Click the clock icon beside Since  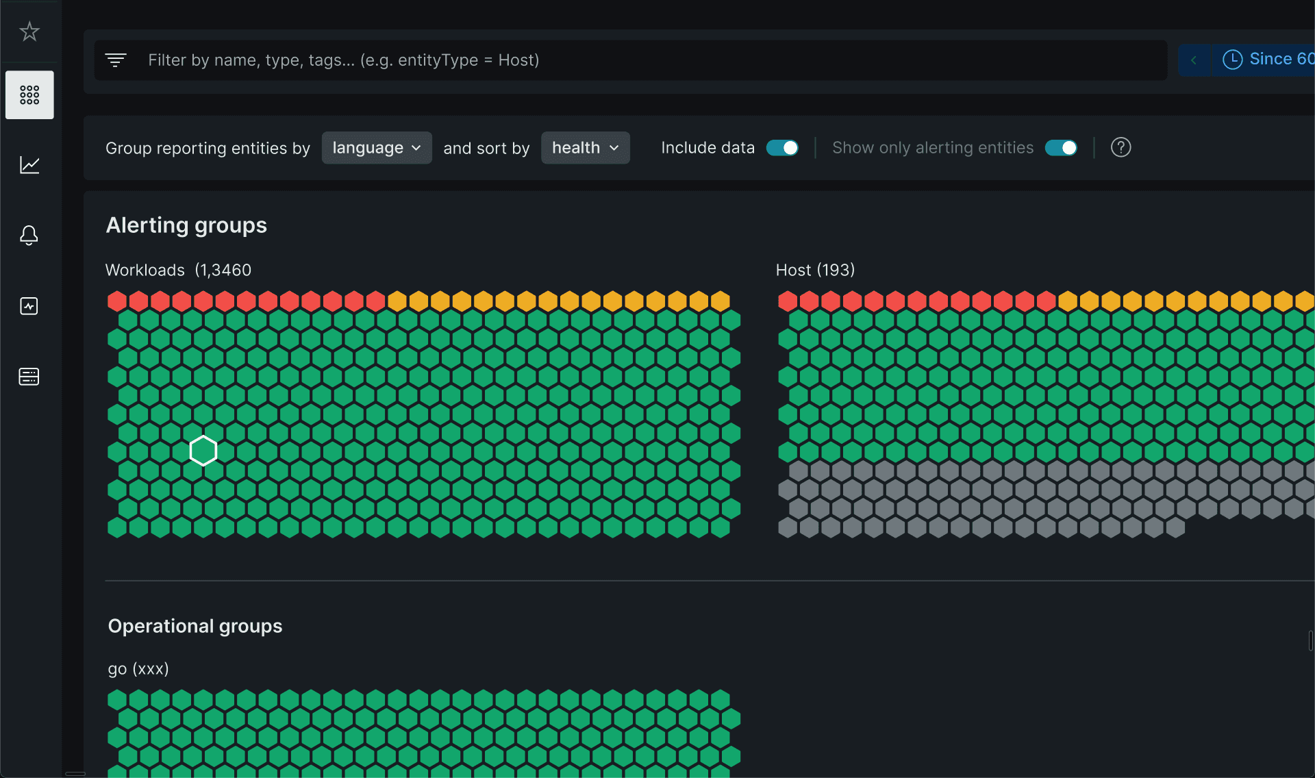point(1232,60)
